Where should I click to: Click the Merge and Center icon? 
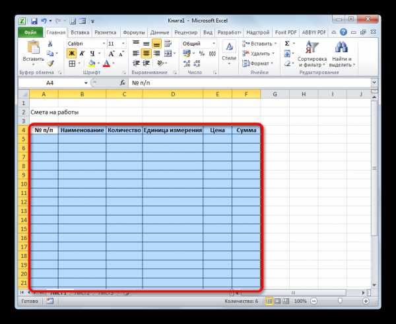click(168, 54)
